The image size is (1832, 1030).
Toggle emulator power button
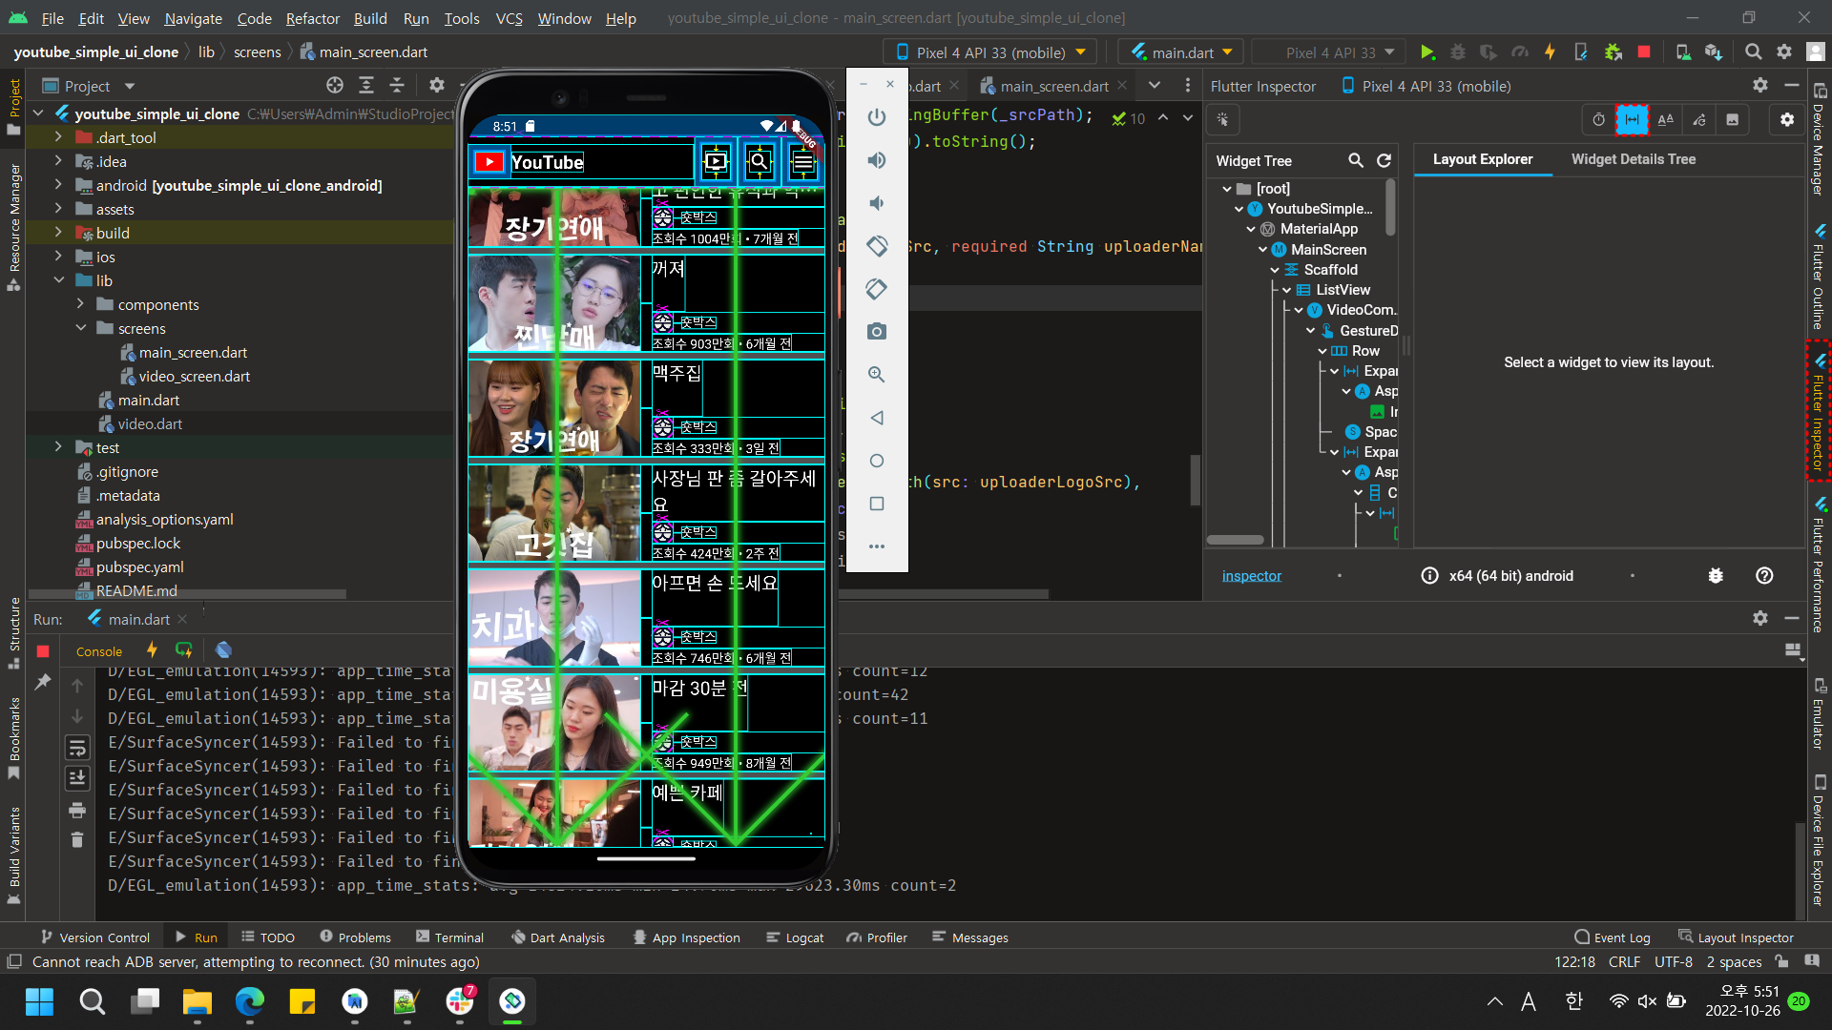877,117
